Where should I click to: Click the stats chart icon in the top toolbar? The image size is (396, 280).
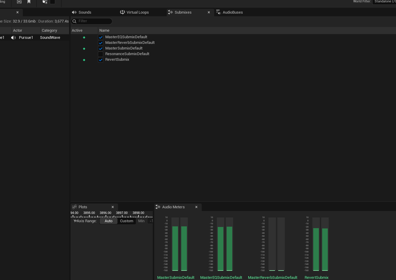[x=19, y=1]
